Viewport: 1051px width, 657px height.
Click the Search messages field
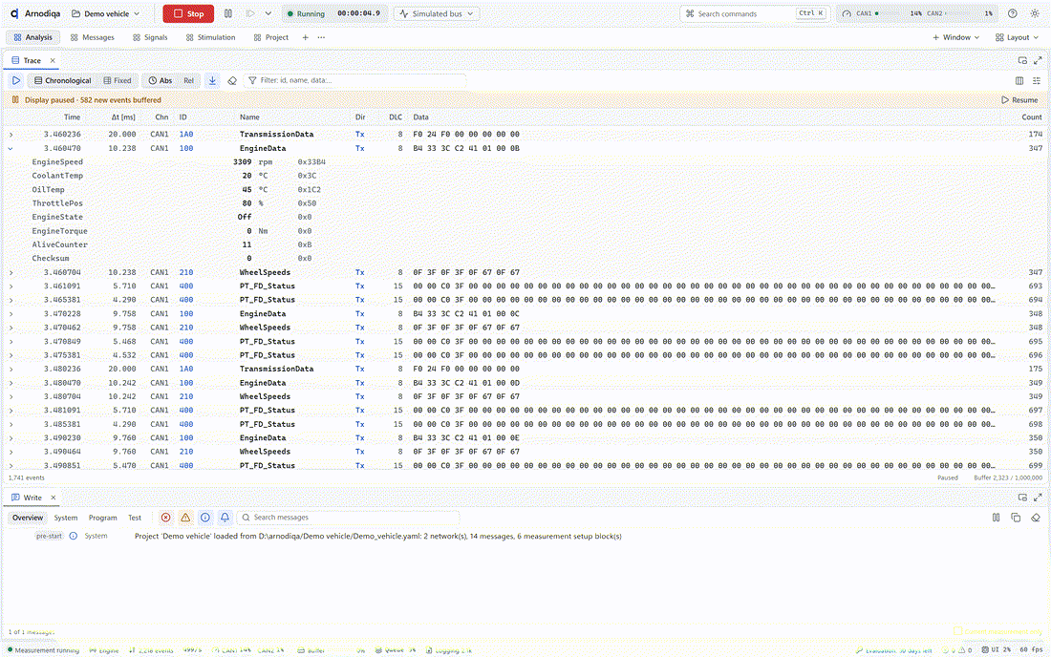[348, 518]
